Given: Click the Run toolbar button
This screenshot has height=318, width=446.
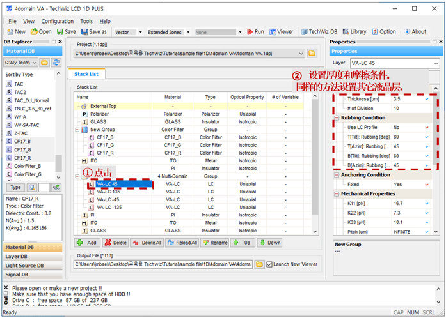Looking at the screenshot, I should click(x=255, y=31).
